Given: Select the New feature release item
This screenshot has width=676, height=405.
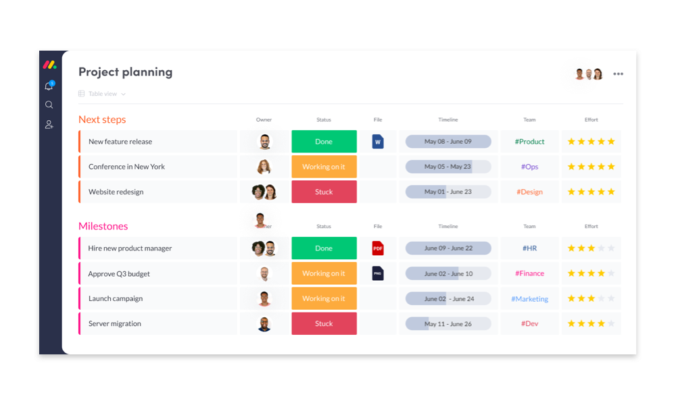Looking at the screenshot, I should [x=158, y=142].
